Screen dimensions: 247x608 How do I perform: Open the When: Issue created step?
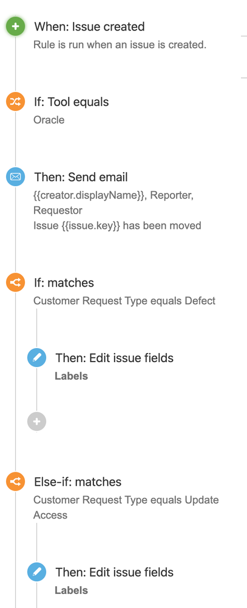(x=89, y=26)
